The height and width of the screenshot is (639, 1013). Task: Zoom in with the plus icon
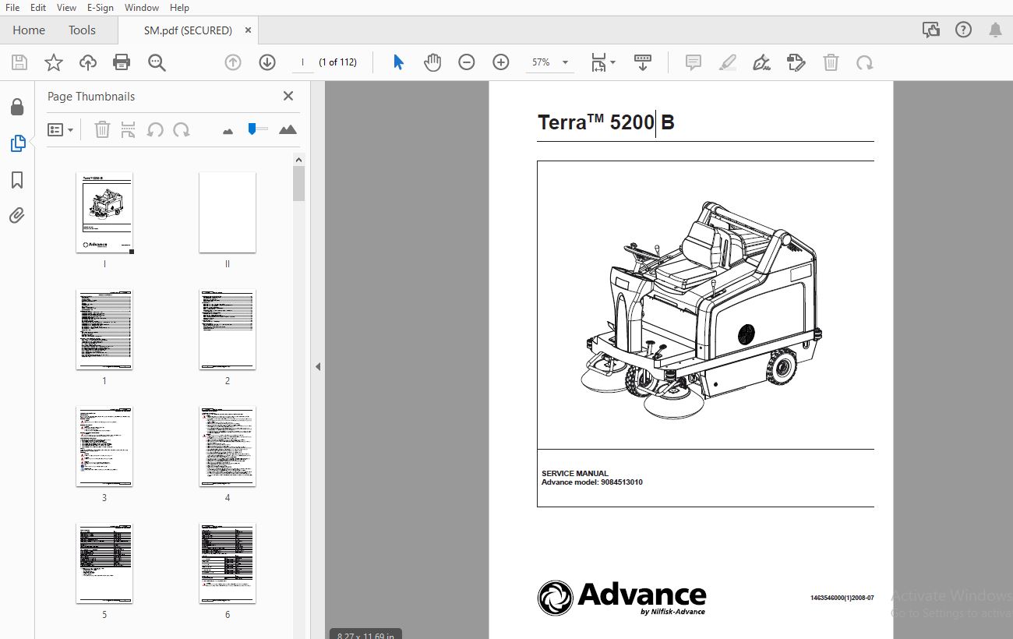(x=501, y=62)
